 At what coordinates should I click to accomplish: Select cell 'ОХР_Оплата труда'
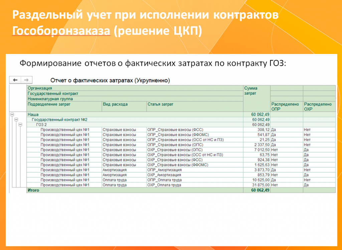(x=195, y=185)
